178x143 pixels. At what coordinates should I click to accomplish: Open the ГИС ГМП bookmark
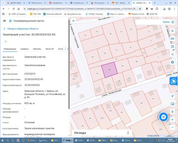[36, 14]
